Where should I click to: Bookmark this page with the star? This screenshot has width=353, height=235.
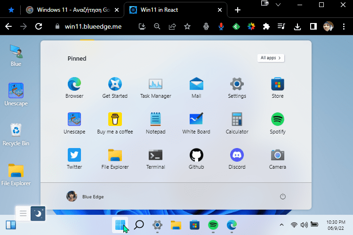tap(187, 26)
